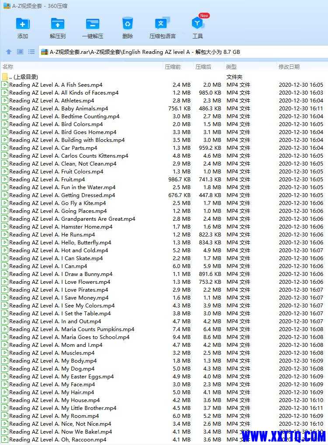Screen dimensions: 328x445
Task: Click video icon of Fruit.mp4
Action: pyautogui.click(x=5, y=180)
